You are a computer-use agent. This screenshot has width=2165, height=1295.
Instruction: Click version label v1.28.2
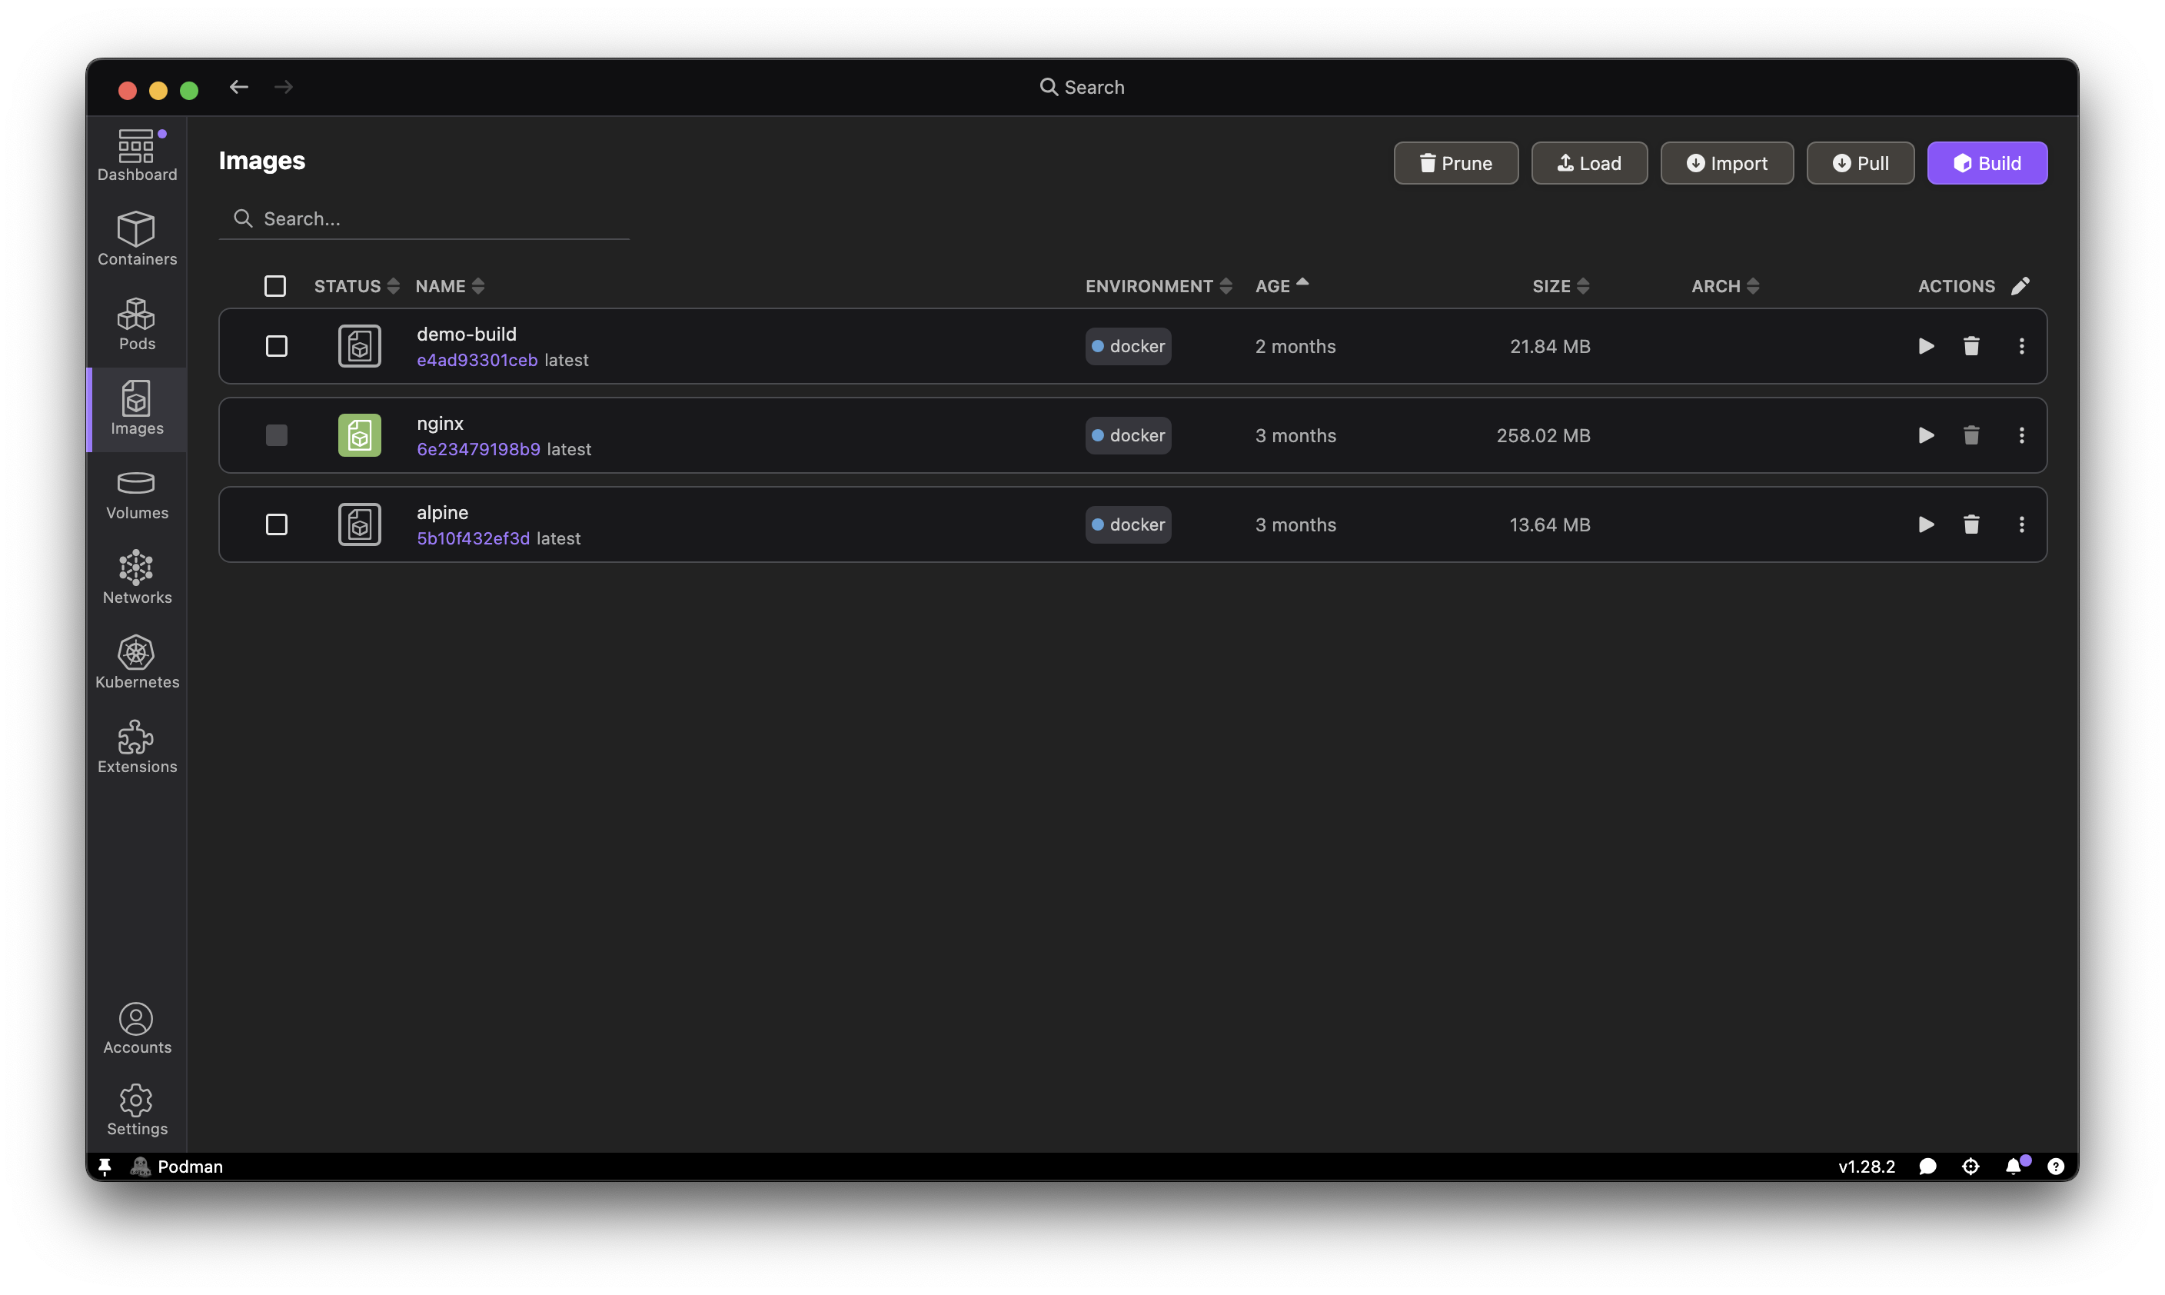click(1866, 1166)
